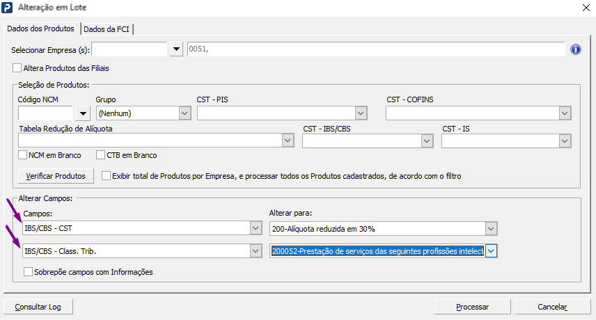Open the Selecionar Empresa dropdown arrow
The width and height of the screenshot is (596, 320).
point(176,49)
